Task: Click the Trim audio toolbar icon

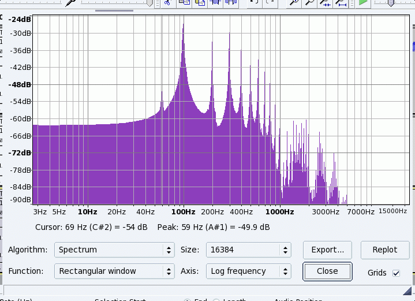Action: point(216,2)
